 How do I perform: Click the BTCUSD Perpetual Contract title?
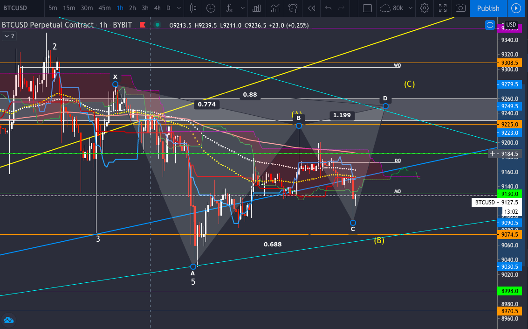(48, 25)
